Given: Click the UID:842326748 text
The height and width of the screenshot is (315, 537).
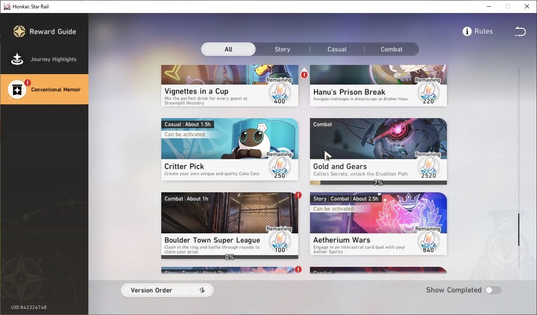Looking at the screenshot, I should click(x=29, y=307).
